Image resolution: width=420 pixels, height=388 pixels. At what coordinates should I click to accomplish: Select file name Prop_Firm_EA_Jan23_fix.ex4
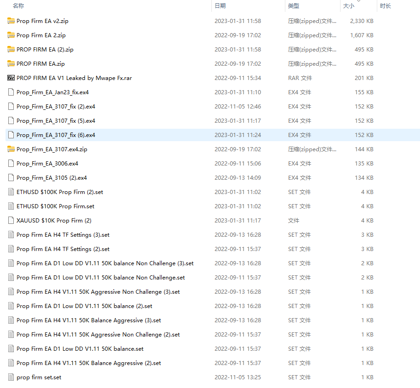[52, 92]
